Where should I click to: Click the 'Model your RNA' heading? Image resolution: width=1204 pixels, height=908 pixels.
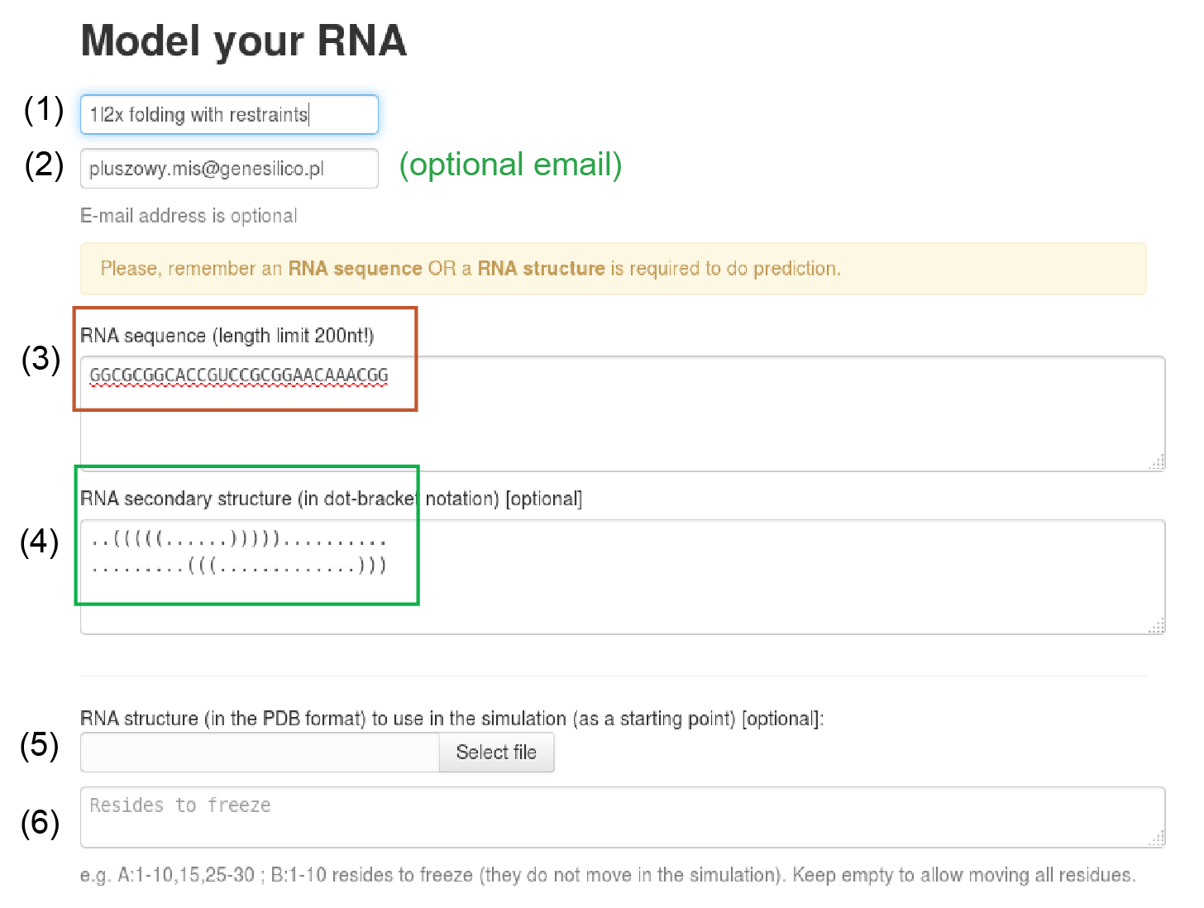244,41
